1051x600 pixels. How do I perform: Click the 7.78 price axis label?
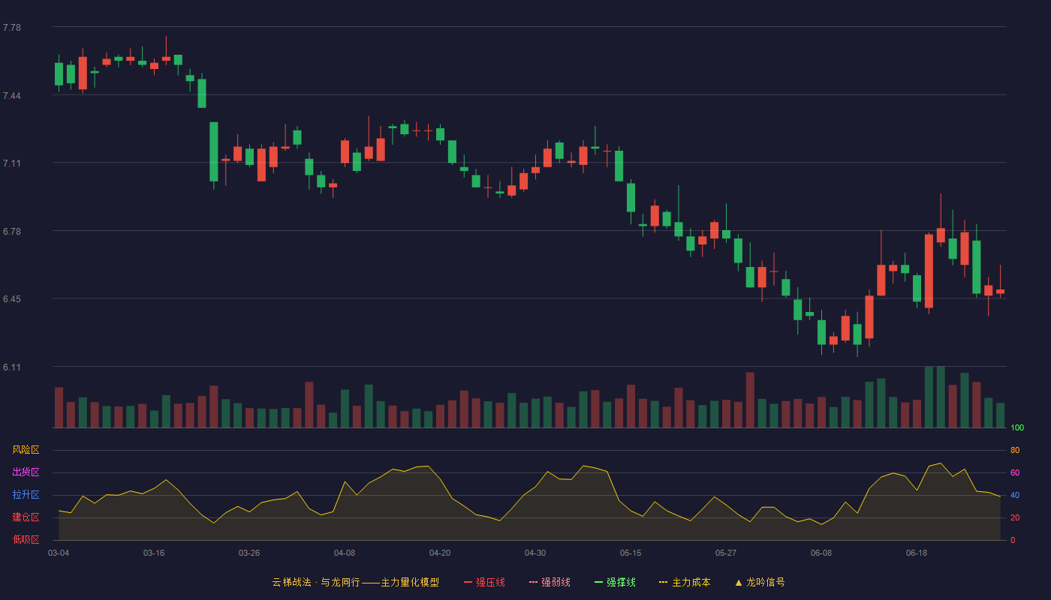12,28
